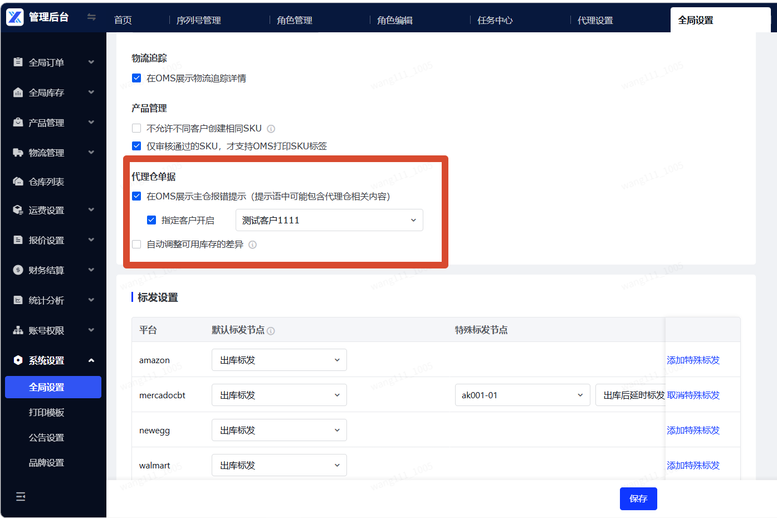Click the 运费设置 cube icon
Screen dimensions: 777x518
[x=18, y=210]
